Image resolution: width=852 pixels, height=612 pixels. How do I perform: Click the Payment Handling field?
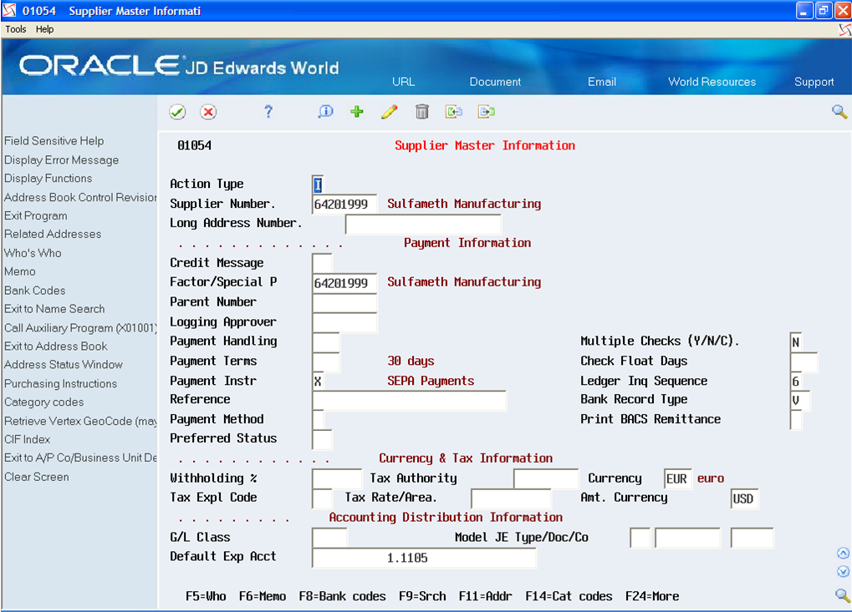pos(325,341)
